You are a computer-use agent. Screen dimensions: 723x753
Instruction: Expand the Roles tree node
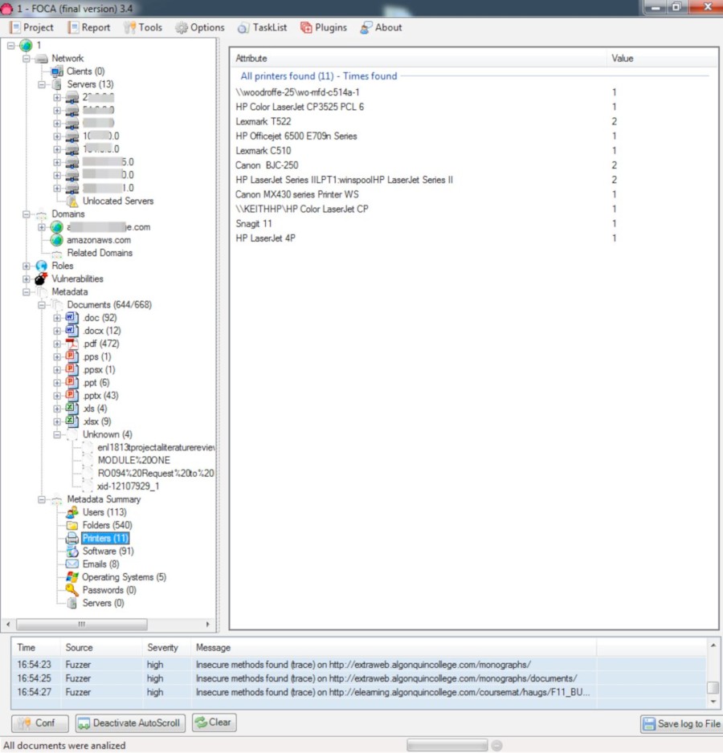tap(27, 266)
